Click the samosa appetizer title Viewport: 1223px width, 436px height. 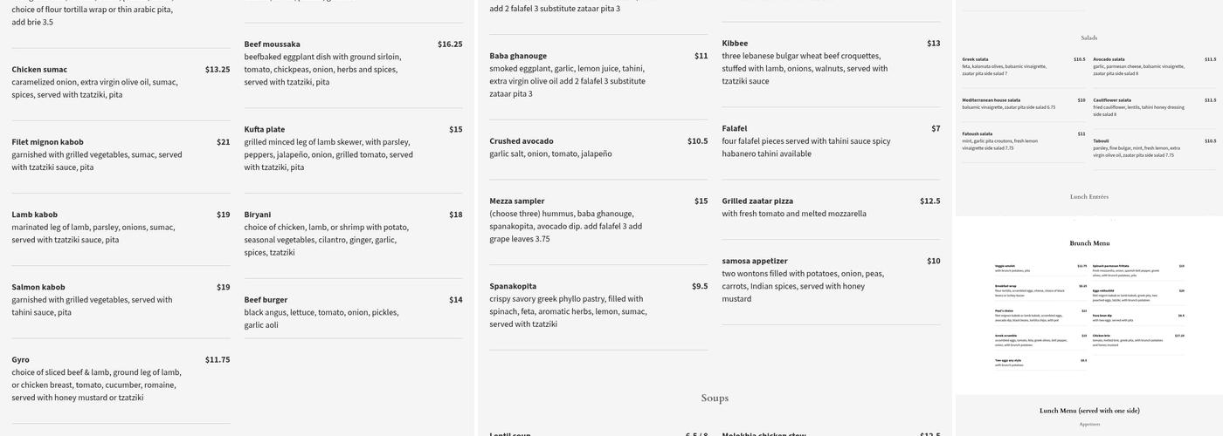[754, 261]
